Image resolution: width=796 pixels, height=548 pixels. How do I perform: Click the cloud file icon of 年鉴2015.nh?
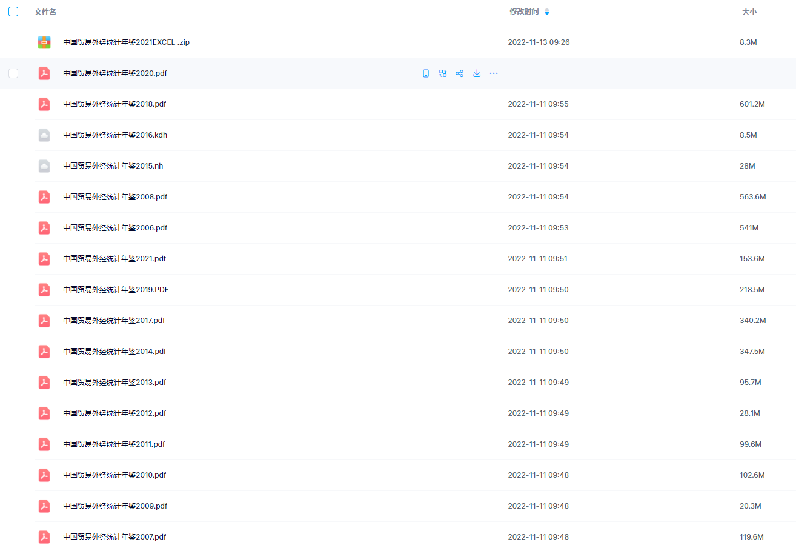coord(44,166)
